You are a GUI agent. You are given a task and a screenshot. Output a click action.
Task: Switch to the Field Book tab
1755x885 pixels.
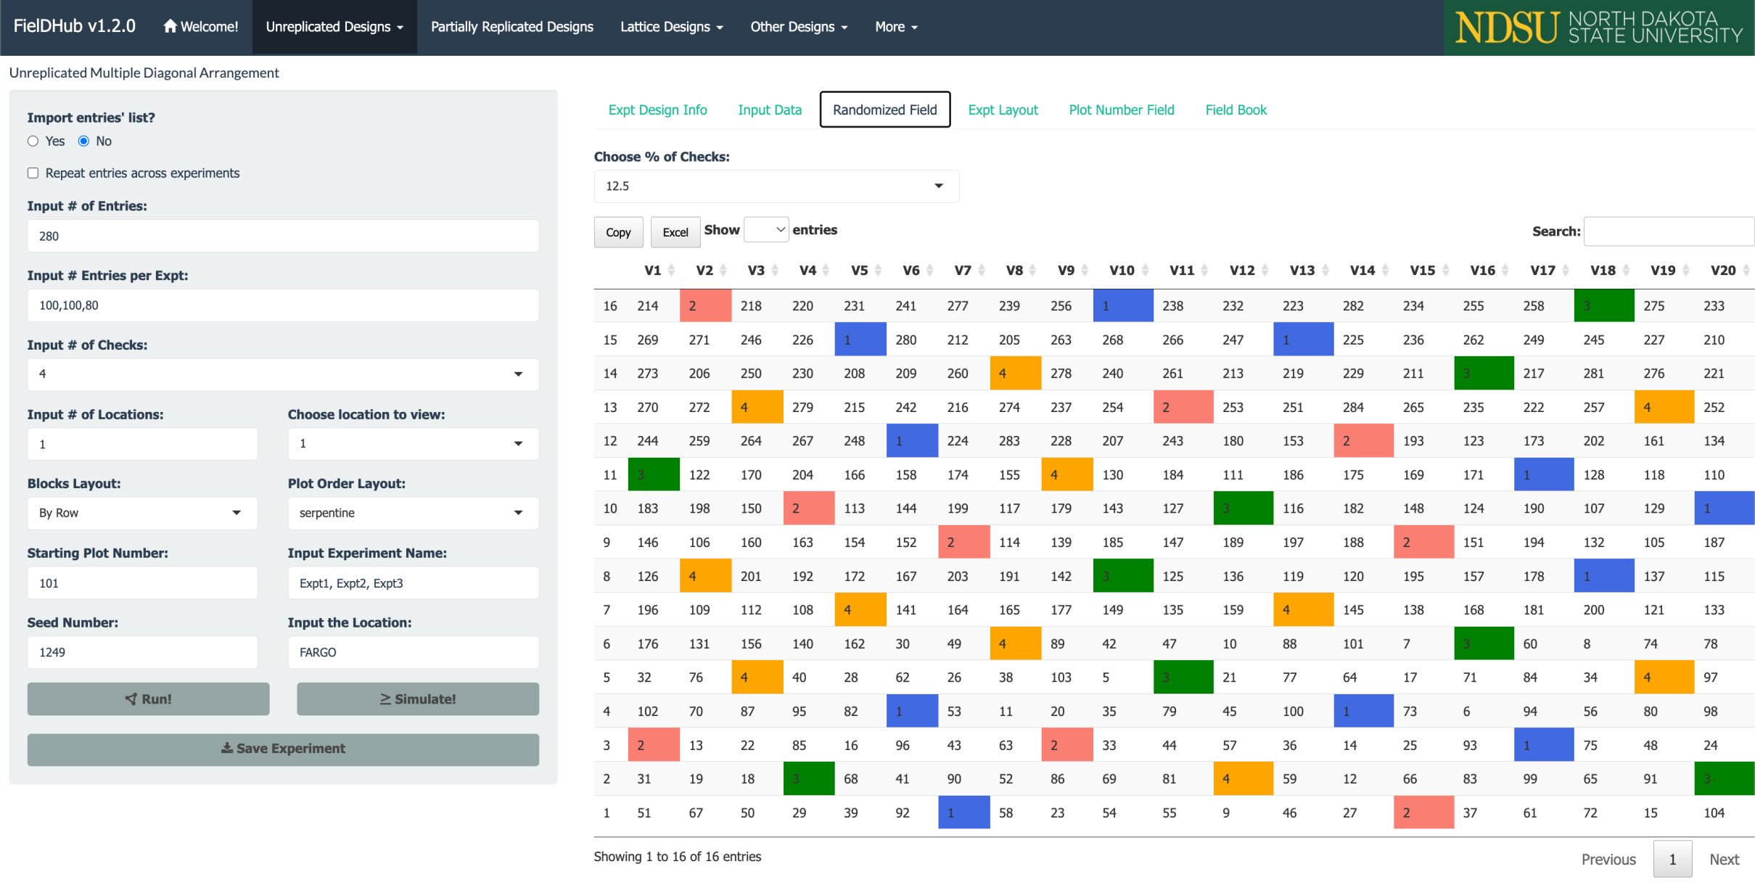1235,110
